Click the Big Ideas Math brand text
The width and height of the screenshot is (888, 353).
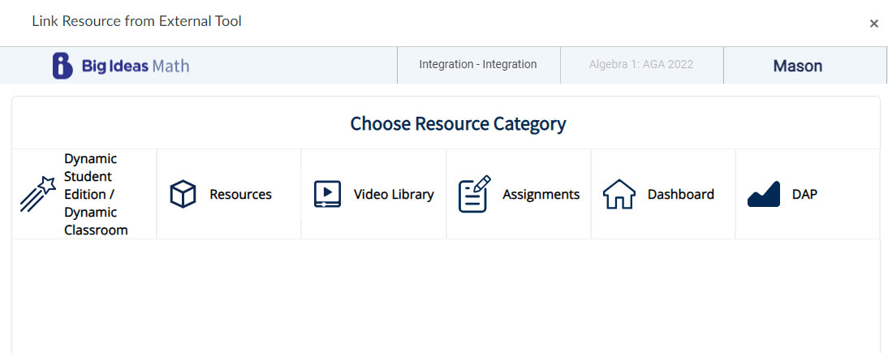pos(135,66)
